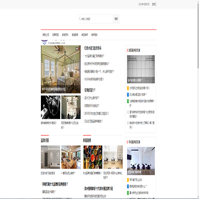This screenshot has height=199, width=199.
Task: Open the large canopy-bed bedroom banner image
Action: [x=61, y=69]
